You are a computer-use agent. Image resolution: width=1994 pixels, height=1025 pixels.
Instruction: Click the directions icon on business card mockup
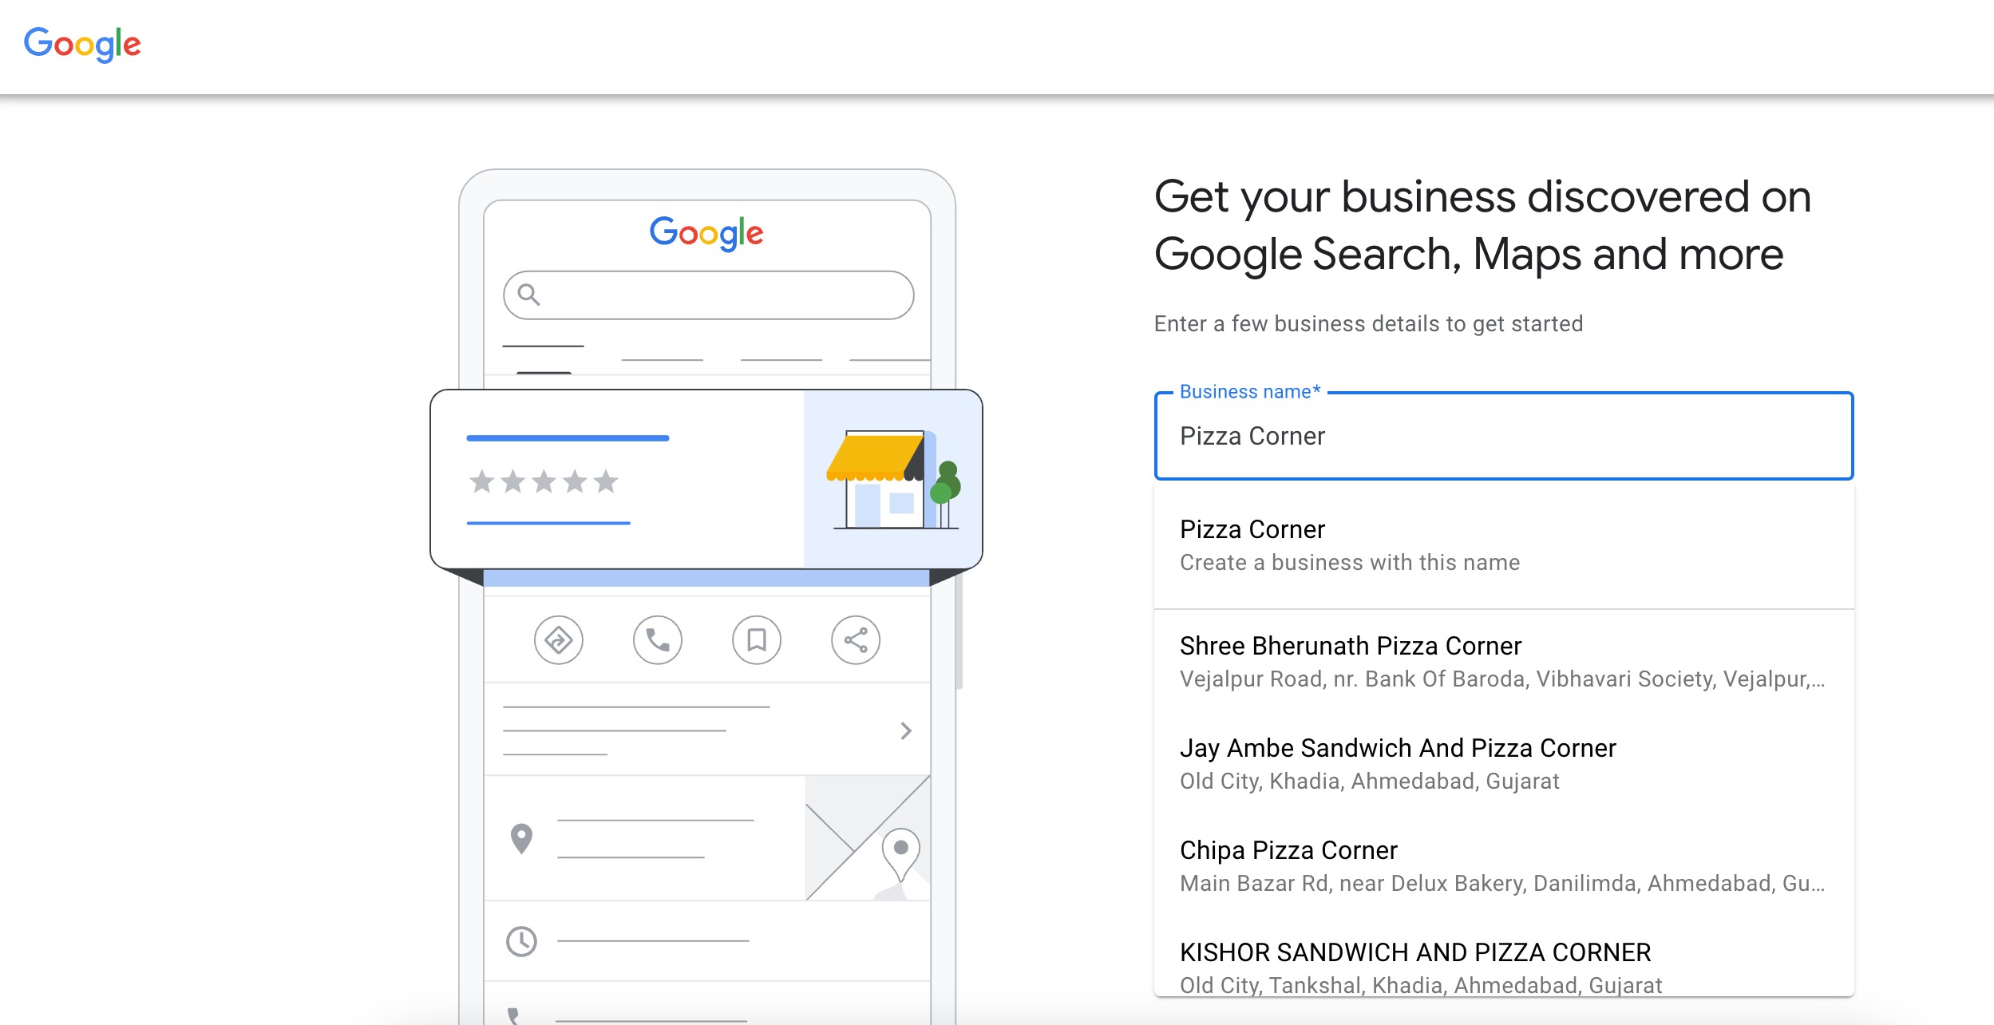coord(558,640)
